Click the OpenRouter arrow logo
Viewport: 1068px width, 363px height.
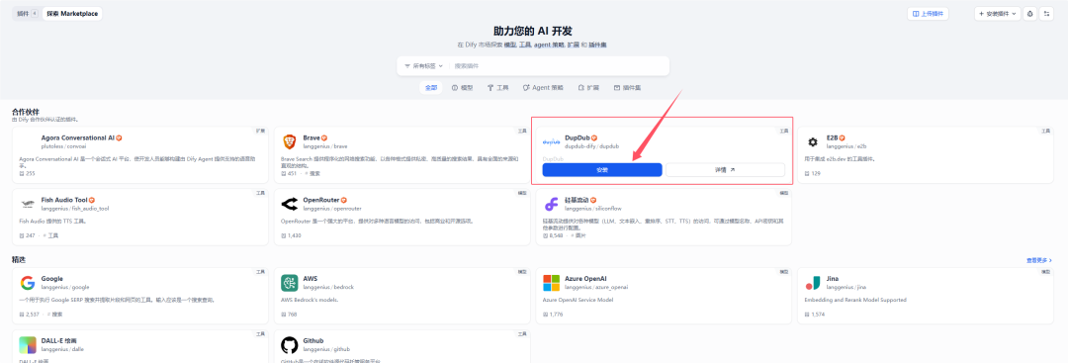pyautogui.click(x=290, y=204)
